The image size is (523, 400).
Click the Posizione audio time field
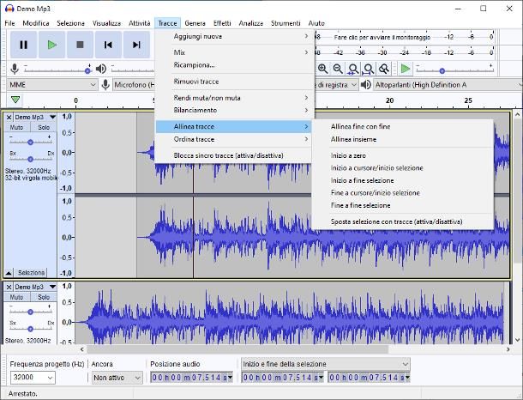pyautogui.click(x=191, y=378)
